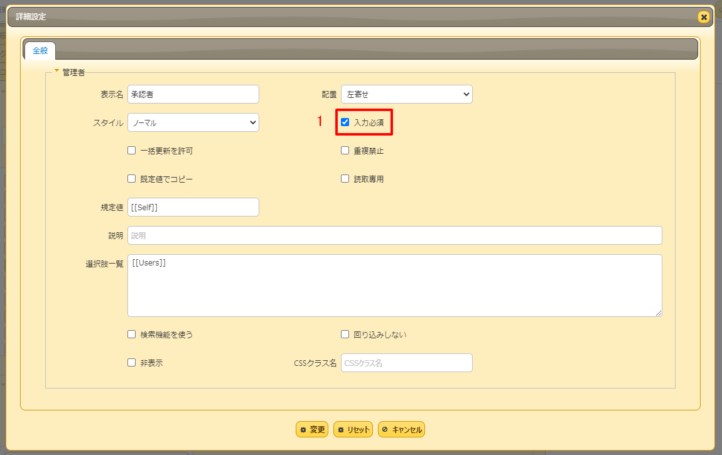Click into the 表示名 input field
Image resolution: width=722 pixels, height=455 pixels.
coord(193,94)
